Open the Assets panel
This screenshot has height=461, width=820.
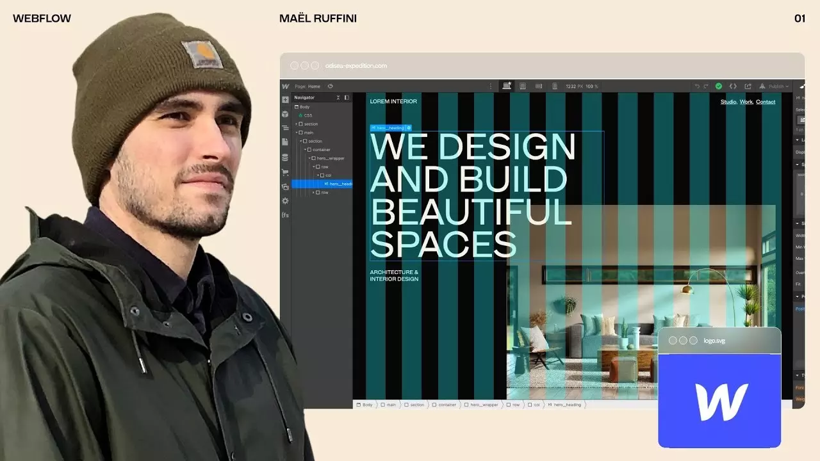point(286,186)
